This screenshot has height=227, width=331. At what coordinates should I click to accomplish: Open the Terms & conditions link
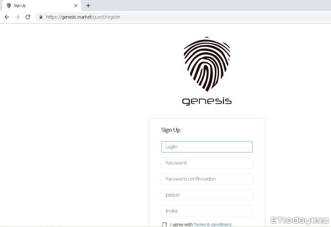pyautogui.click(x=213, y=224)
